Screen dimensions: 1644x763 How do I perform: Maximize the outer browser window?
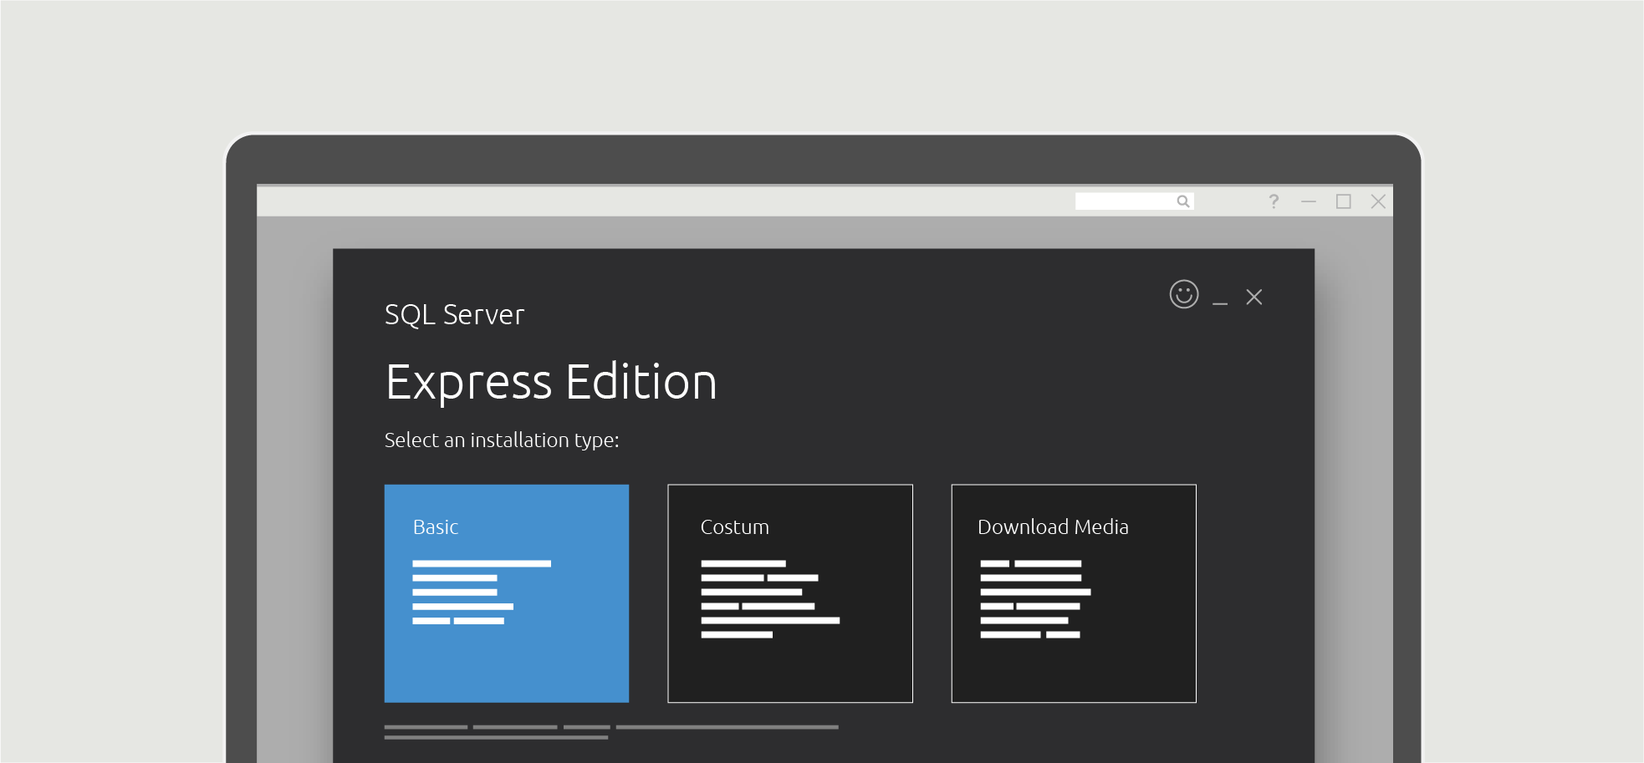[x=1343, y=201]
